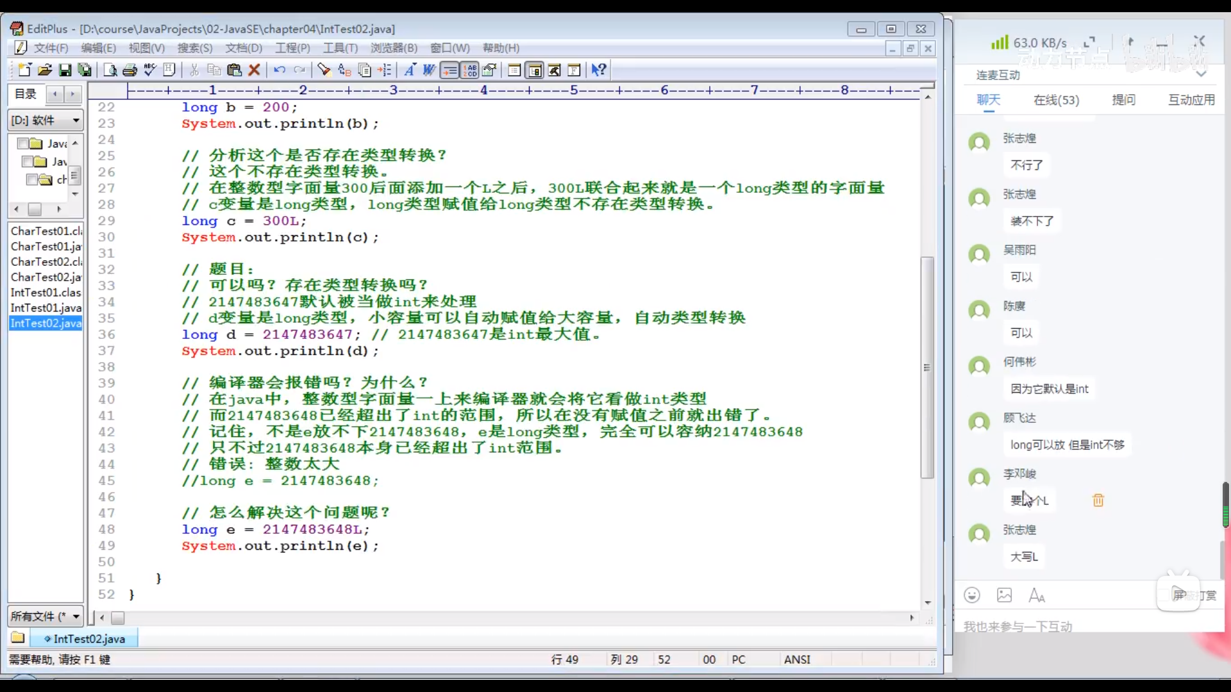Image resolution: width=1231 pixels, height=692 pixels.
Task: Open the [D:] drive dropdown
Action: tap(76, 120)
